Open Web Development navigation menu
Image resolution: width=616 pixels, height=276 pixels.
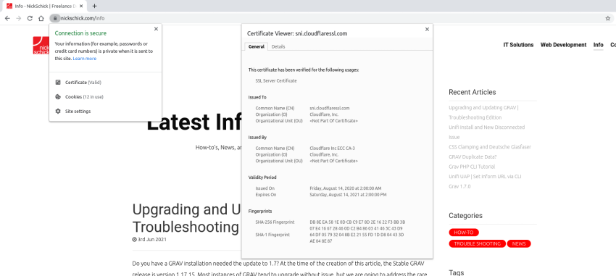(x=563, y=45)
